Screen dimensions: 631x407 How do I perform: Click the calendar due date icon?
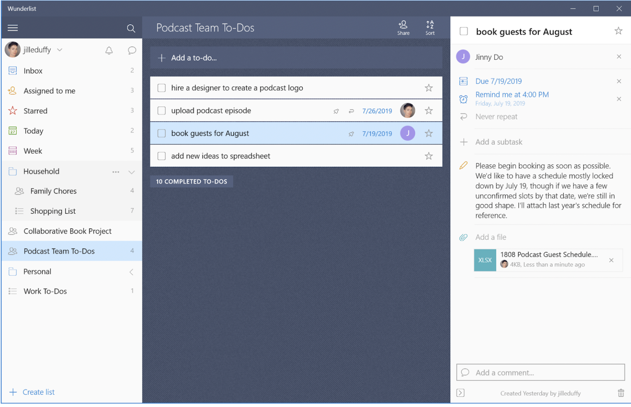(x=463, y=81)
